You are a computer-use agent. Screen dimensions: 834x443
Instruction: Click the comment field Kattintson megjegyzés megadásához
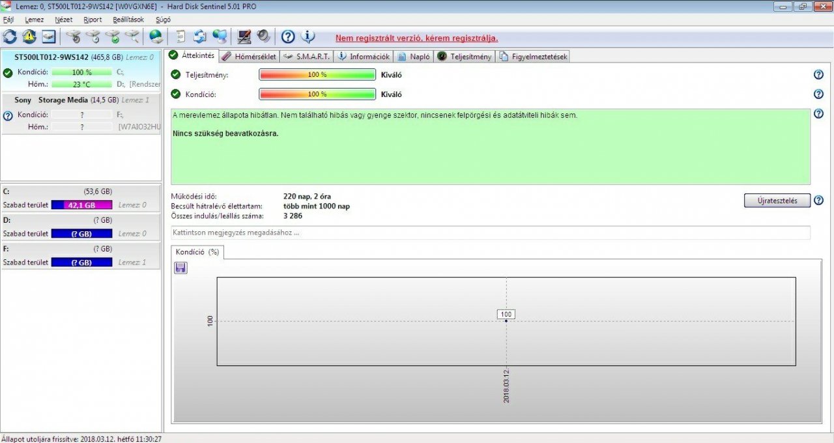491,233
